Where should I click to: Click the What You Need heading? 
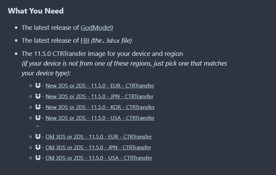[x=36, y=11]
